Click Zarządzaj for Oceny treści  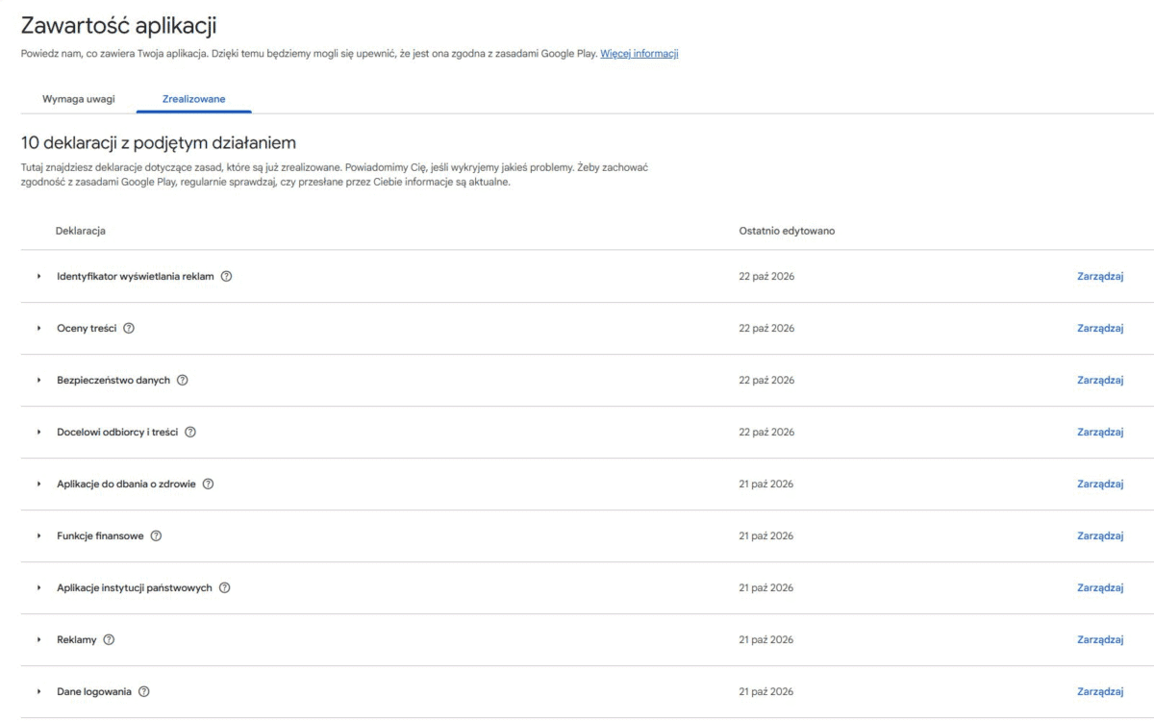tap(1100, 328)
